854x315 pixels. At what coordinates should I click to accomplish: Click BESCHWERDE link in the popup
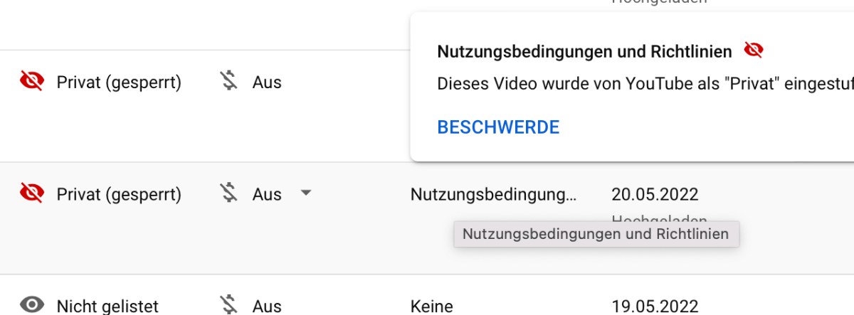tap(498, 127)
